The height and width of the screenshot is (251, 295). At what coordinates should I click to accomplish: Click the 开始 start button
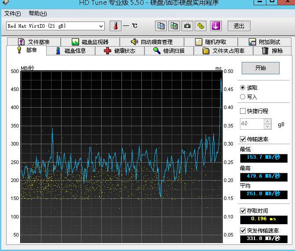[x=261, y=68]
